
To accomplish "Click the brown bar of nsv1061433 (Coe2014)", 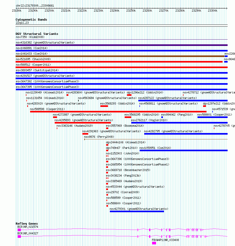I will [x=120, y=56].
